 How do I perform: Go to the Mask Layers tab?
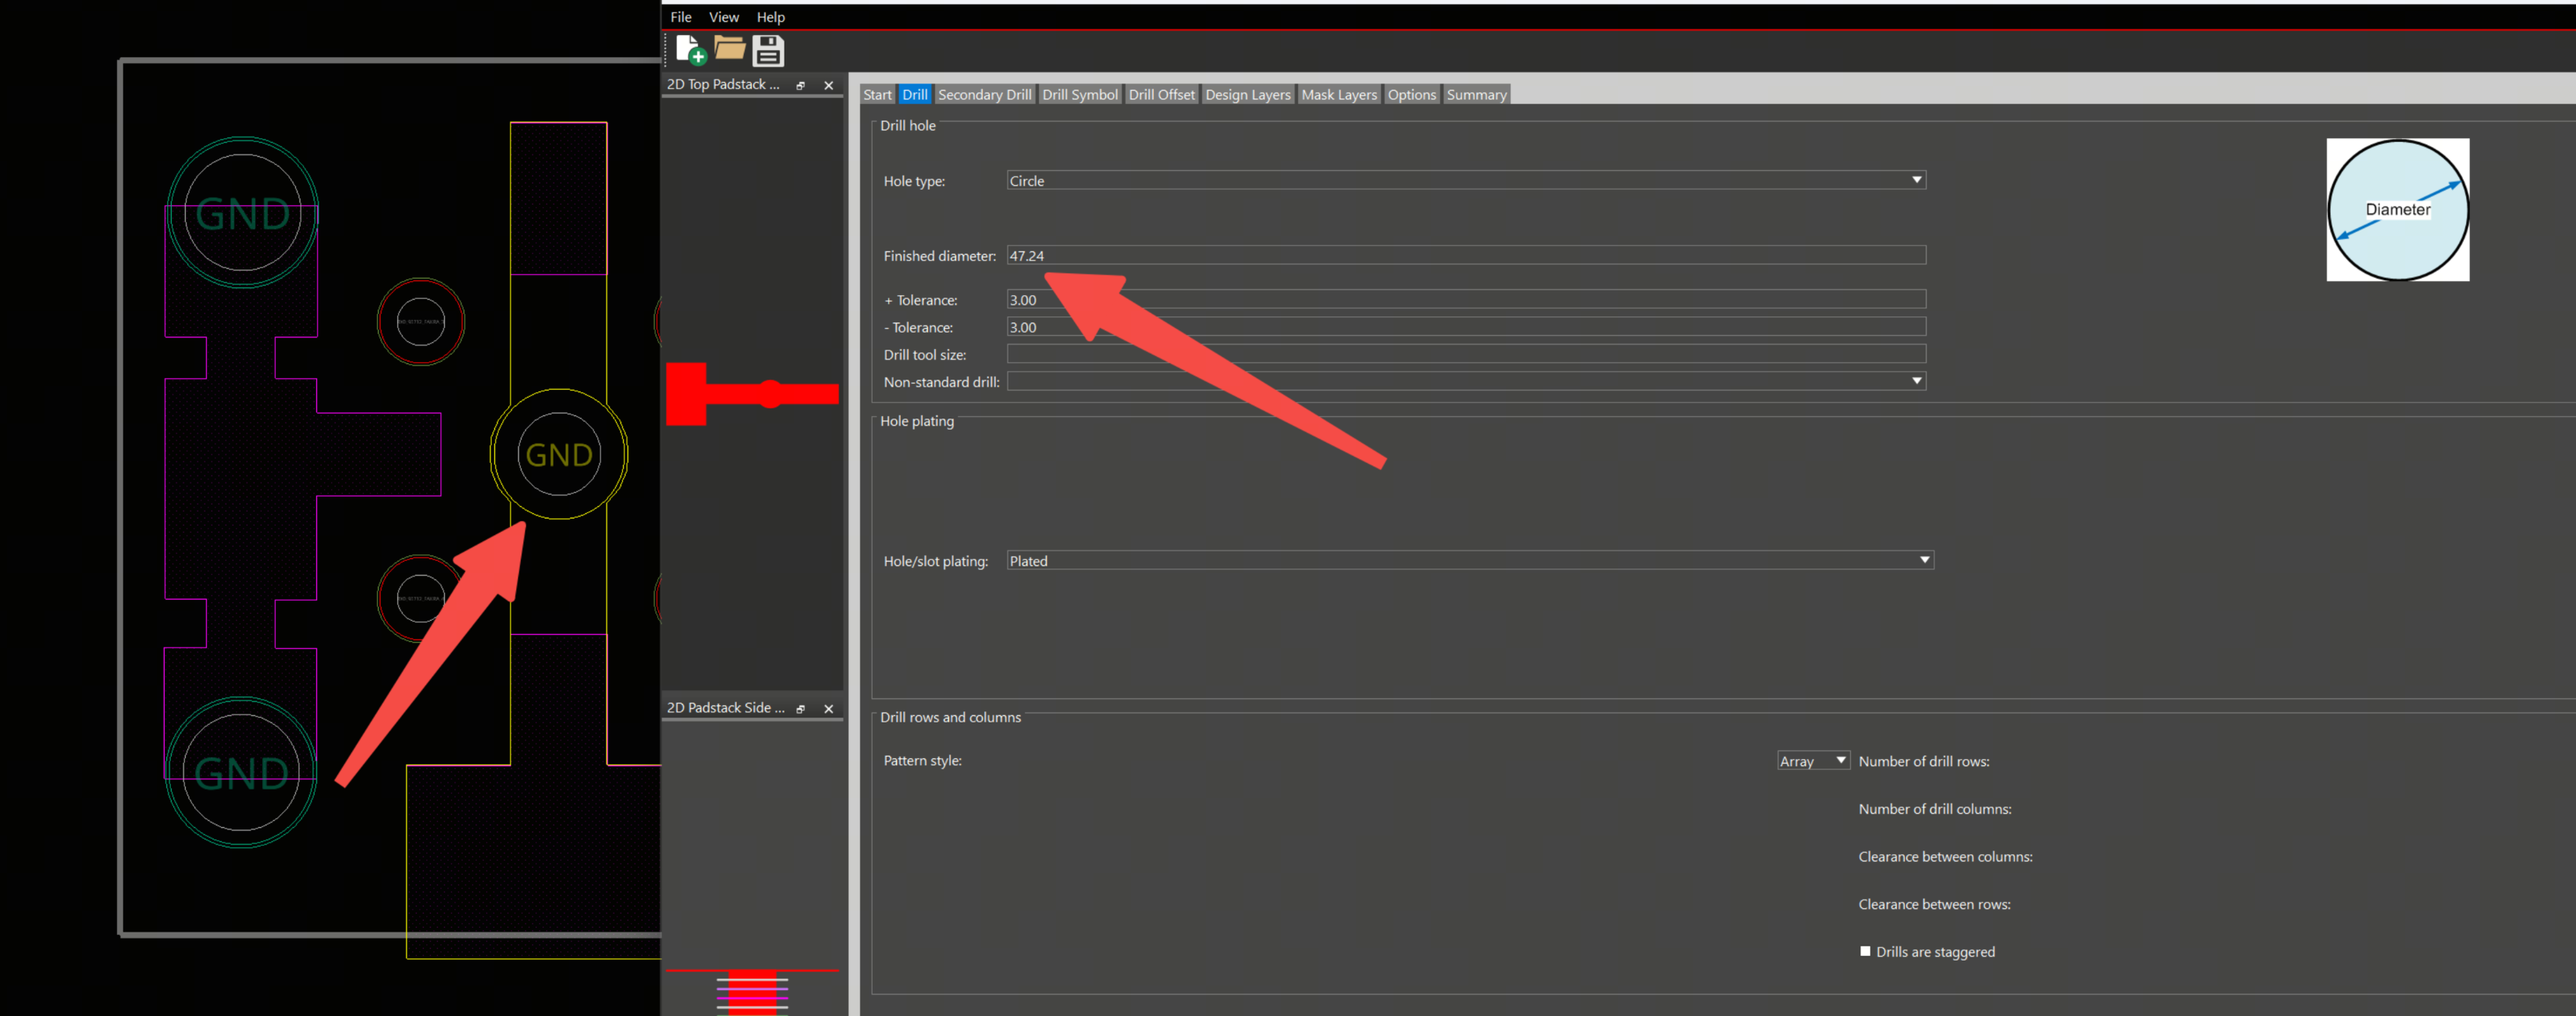[1338, 95]
